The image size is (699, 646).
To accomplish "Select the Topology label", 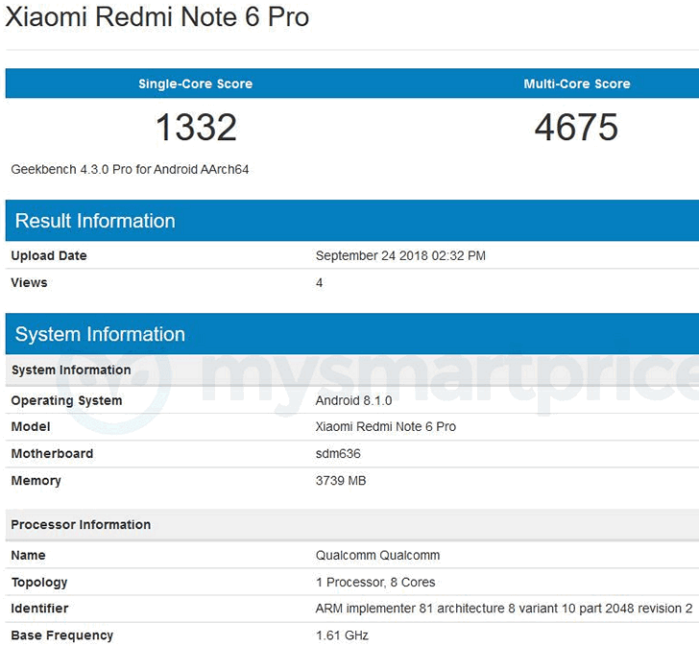I will coord(39,583).
